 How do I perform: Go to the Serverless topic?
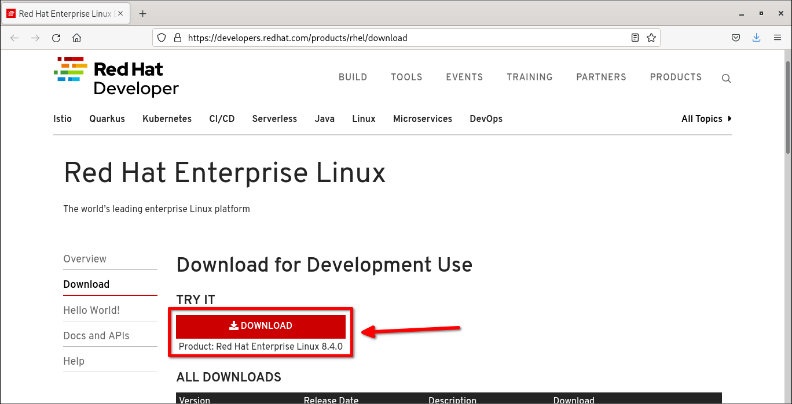click(x=274, y=119)
